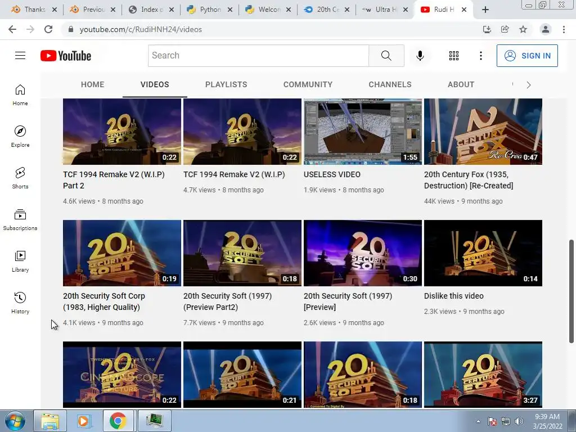Open the YouTube apps grid icon
Image resolution: width=576 pixels, height=432 pixels.
click(x=454, y=56)
